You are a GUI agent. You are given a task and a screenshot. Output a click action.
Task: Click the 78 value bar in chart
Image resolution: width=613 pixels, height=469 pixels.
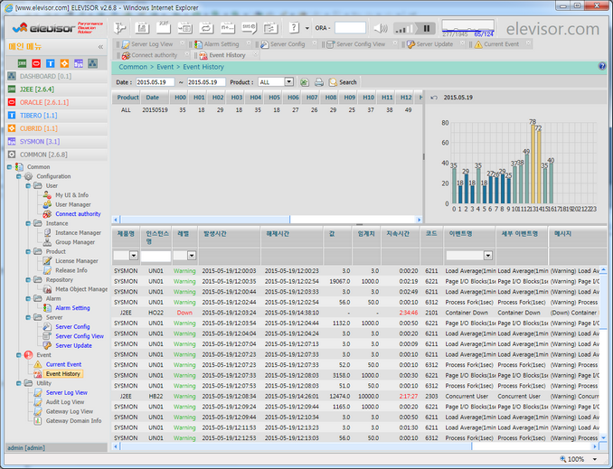533,164
